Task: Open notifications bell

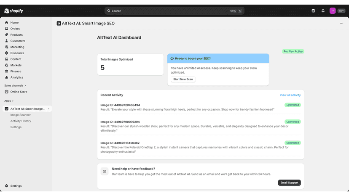Action: (x=323, y=11)
